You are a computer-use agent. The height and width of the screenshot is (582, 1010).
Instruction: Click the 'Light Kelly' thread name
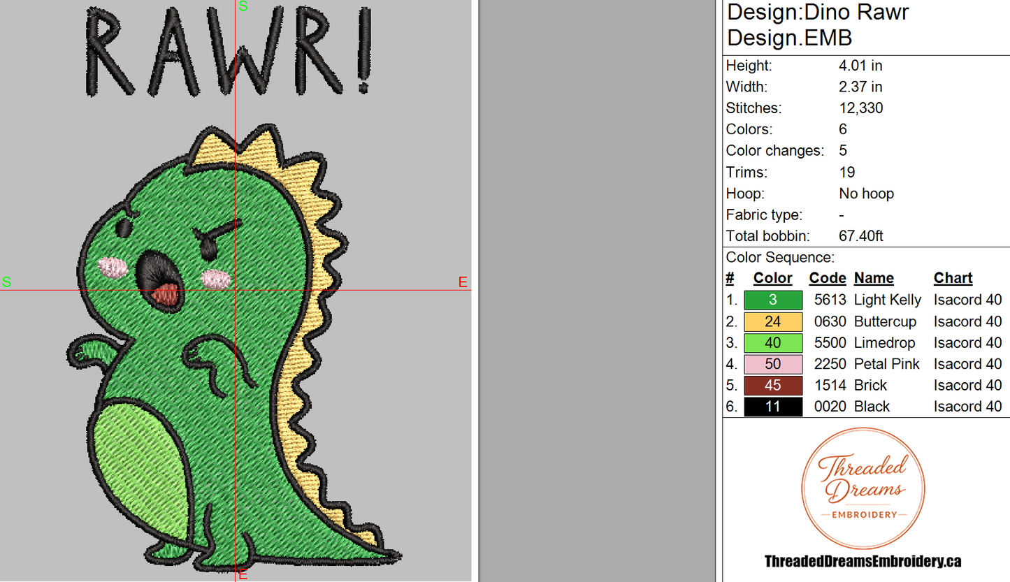[888, 300]
